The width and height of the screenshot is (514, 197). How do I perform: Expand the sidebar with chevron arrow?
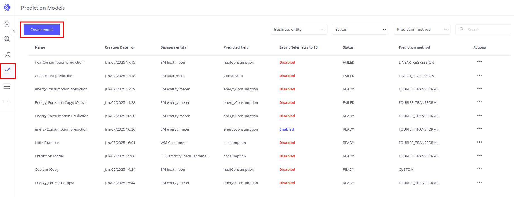pos(13,32)
